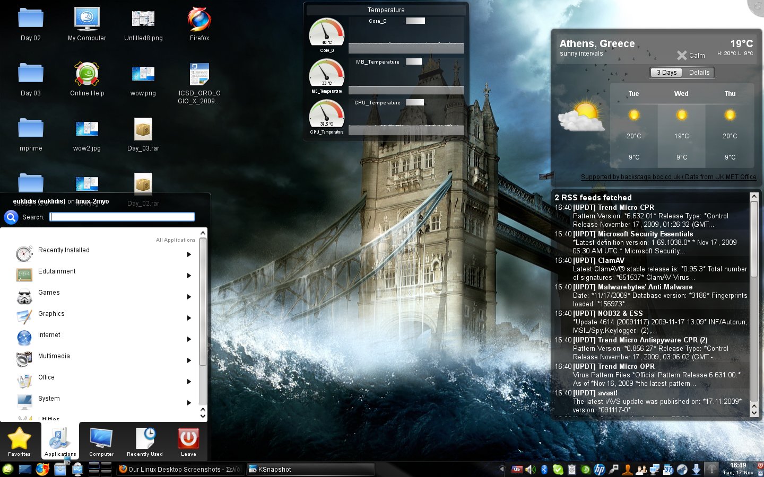Switch to Our Linux Desktop Screenshots Firefox window
The image size is (764, 477).
180,469
